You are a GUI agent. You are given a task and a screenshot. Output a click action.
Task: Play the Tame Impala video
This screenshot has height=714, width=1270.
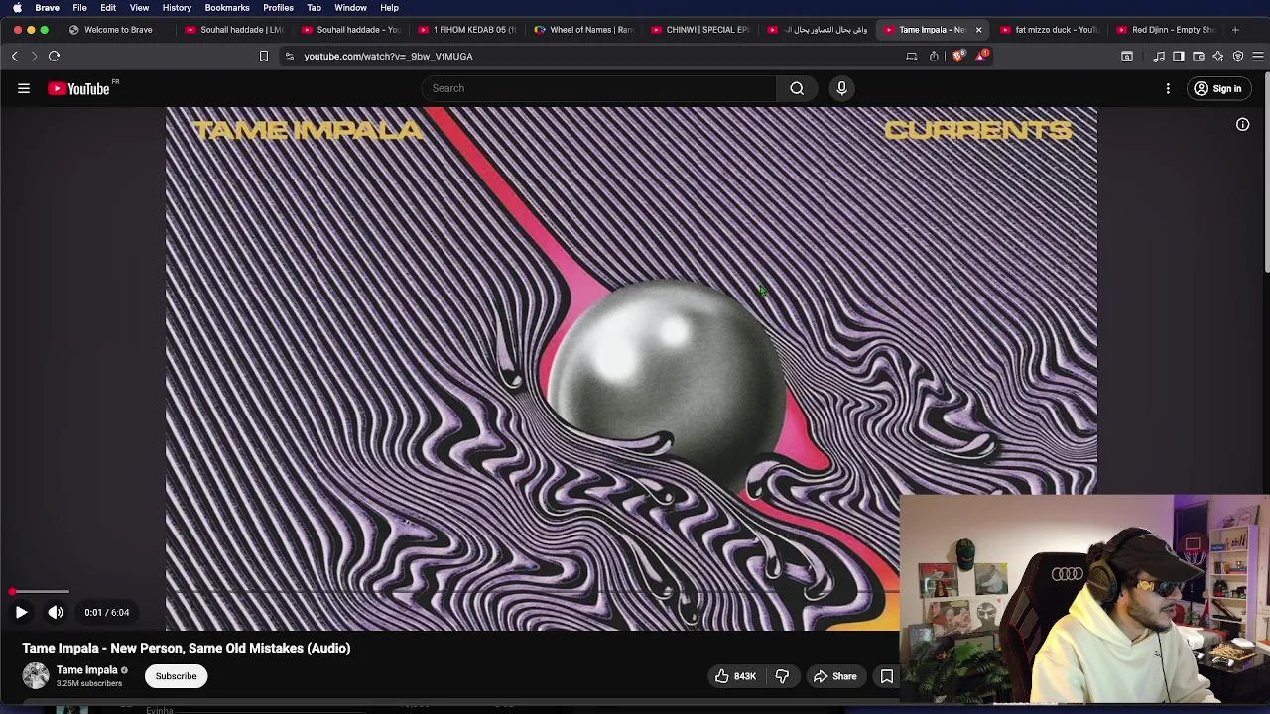pos(21,612)
